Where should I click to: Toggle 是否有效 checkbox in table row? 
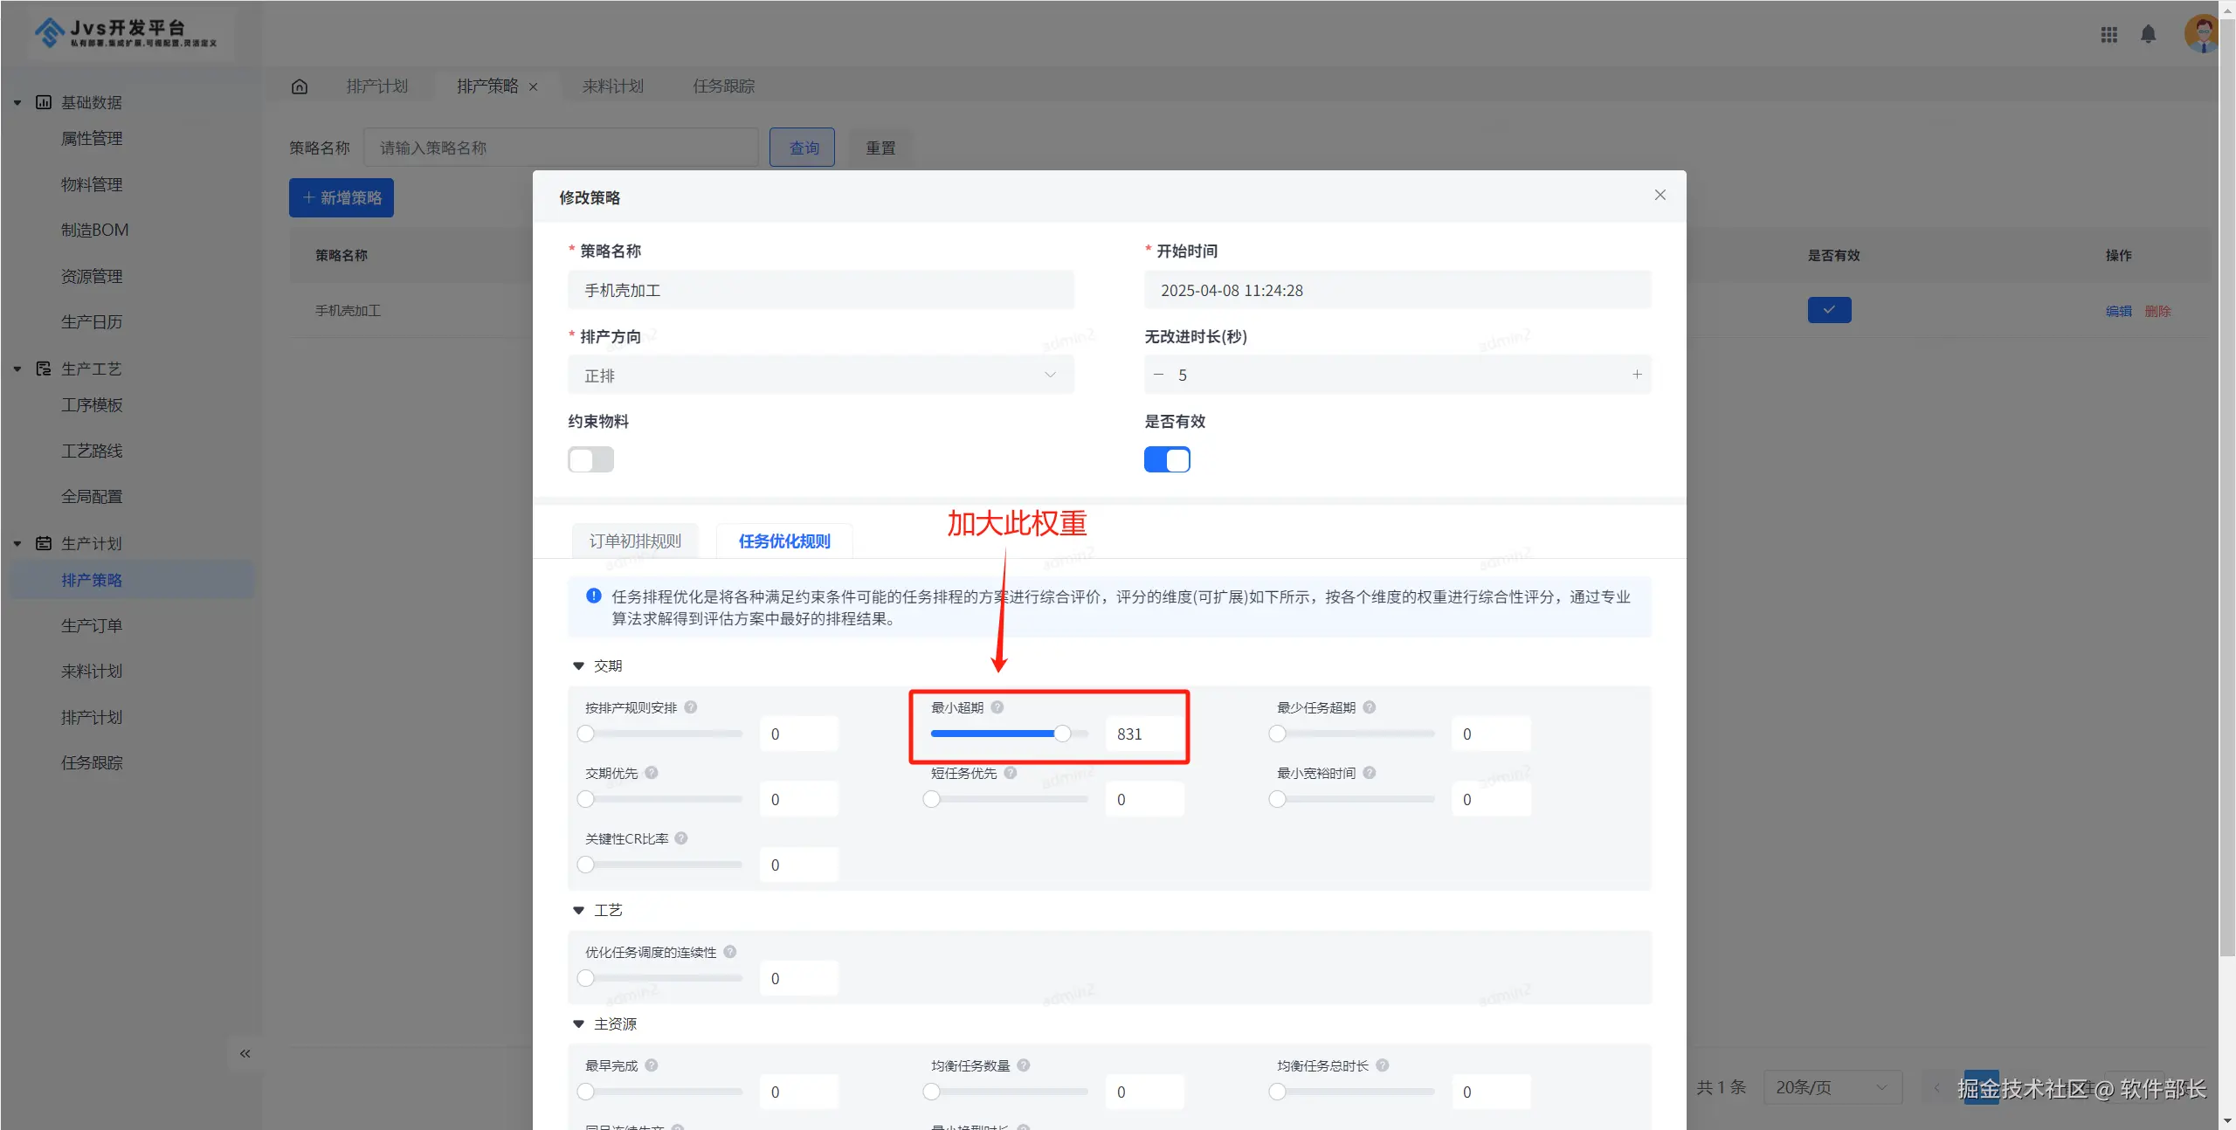(1829, 310)
